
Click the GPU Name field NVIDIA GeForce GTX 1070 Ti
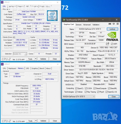[90, 29]
